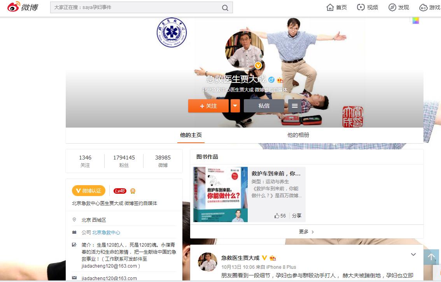
Task: Click the colorful skin swatch icon
Action: pos(416,21)
